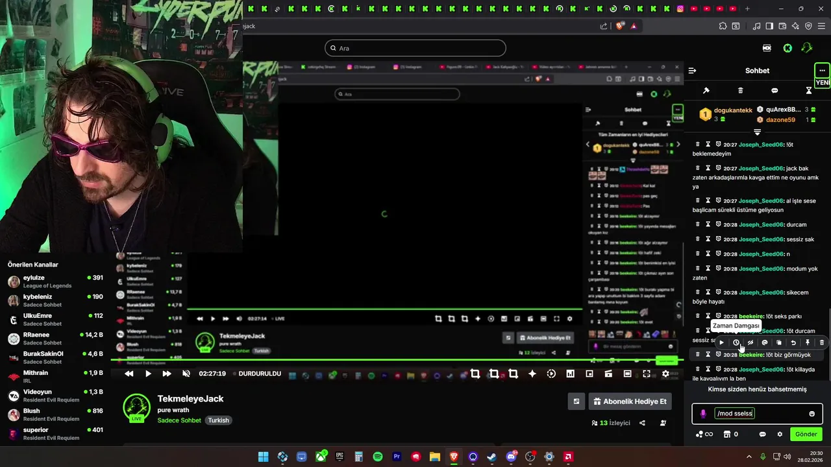Unmute the stream volume
This screenshot has width=831, height=467.
[x=186, y=374]
